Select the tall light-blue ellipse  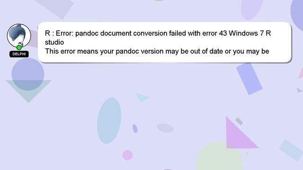point(109,121)
